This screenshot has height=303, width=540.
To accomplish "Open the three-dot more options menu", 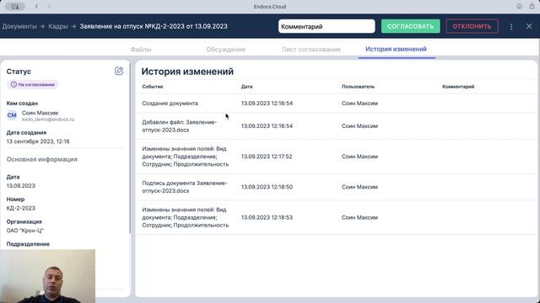I will [x=511, y=26].
